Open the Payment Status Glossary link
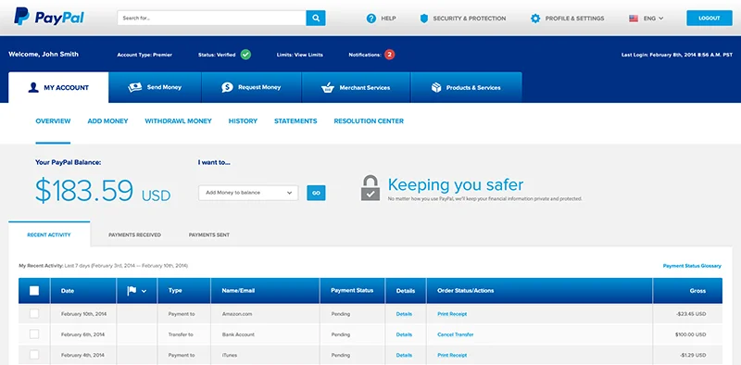741x365 pixels. click(692, 266)
